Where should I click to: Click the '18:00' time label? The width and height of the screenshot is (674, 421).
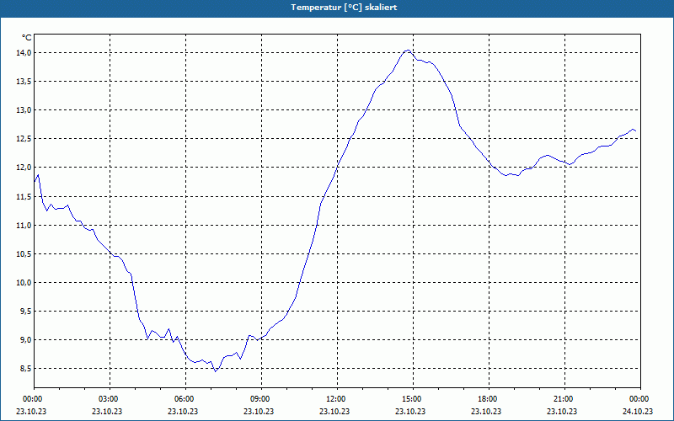click(489, 399)
